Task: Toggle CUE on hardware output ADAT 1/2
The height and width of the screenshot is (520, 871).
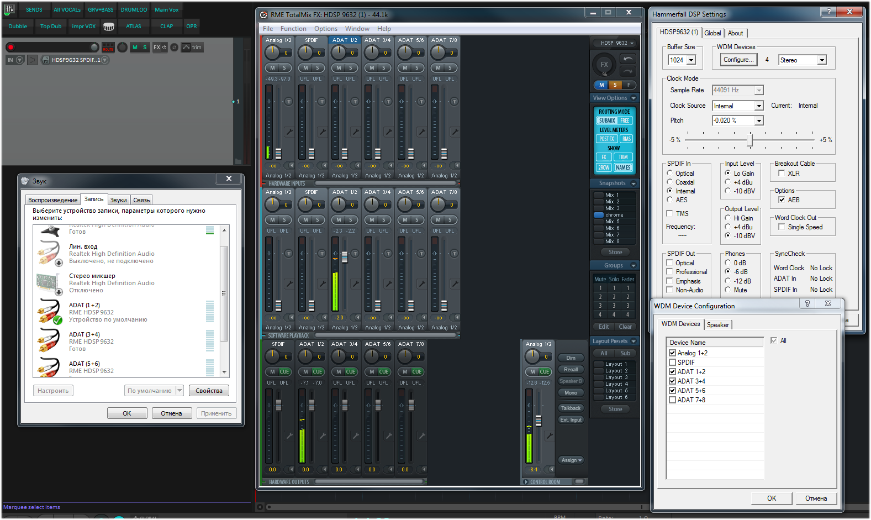Action: tap(318, 372)
